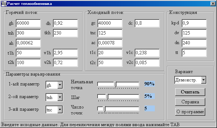Focus the dn field with 240
This screenshot has width=217, height=128.
[194, 43]
